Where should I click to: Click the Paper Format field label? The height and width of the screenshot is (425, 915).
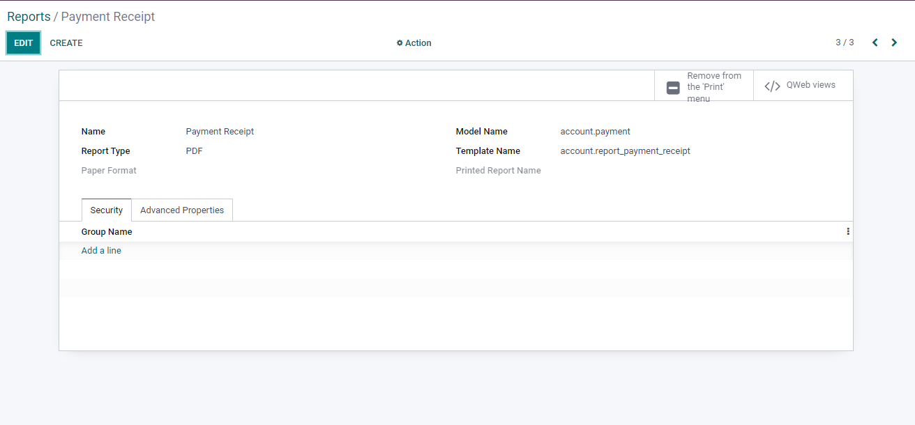[109, 171]
